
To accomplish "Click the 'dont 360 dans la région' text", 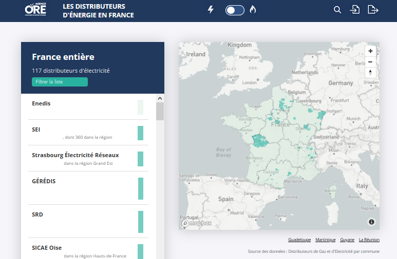I will [x=87, y=137].
